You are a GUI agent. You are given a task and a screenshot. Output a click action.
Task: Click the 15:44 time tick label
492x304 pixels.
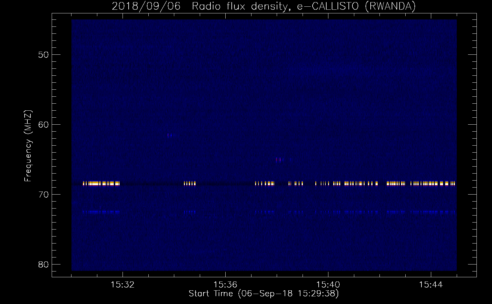point(431,285)
